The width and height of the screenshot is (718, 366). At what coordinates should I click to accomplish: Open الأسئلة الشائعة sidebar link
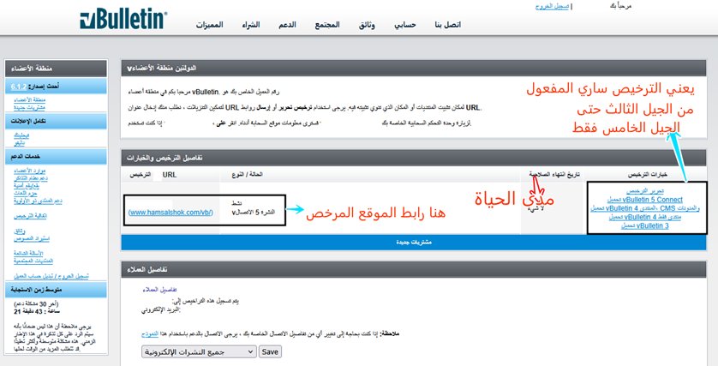coord(29,254)
